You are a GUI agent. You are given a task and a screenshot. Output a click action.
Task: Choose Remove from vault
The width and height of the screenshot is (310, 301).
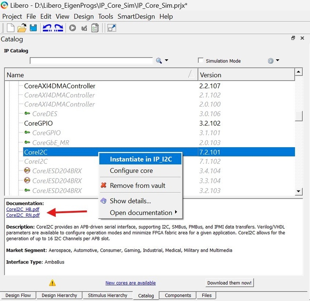tap(140, 186)
